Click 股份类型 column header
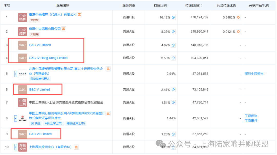 coord(129,5)
